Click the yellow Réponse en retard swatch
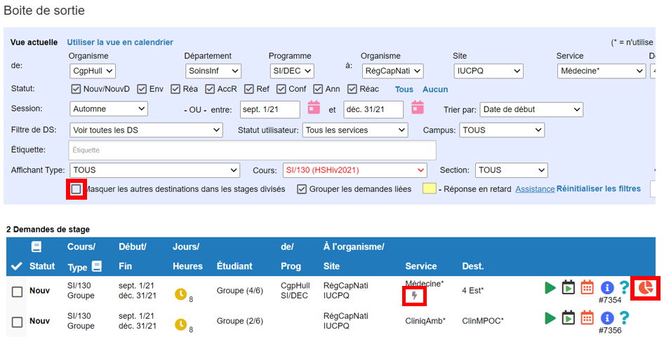The width and height of the screenshot is (664, 337). [430, 189]
